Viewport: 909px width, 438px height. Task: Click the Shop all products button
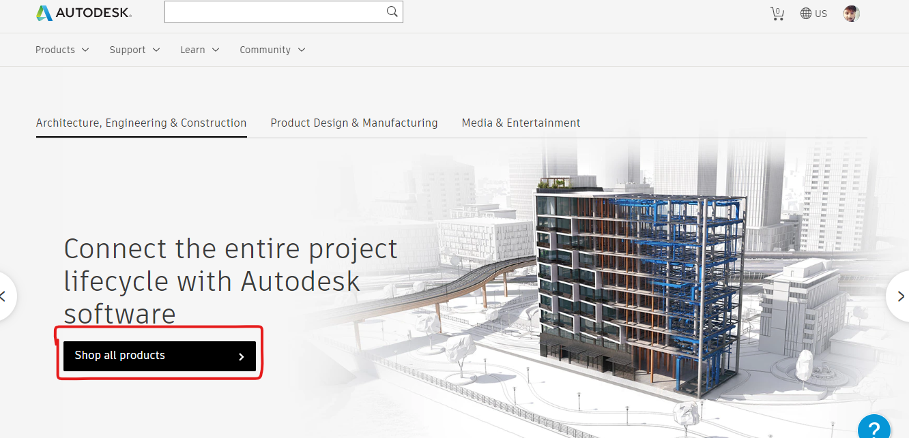click(160, 356)
